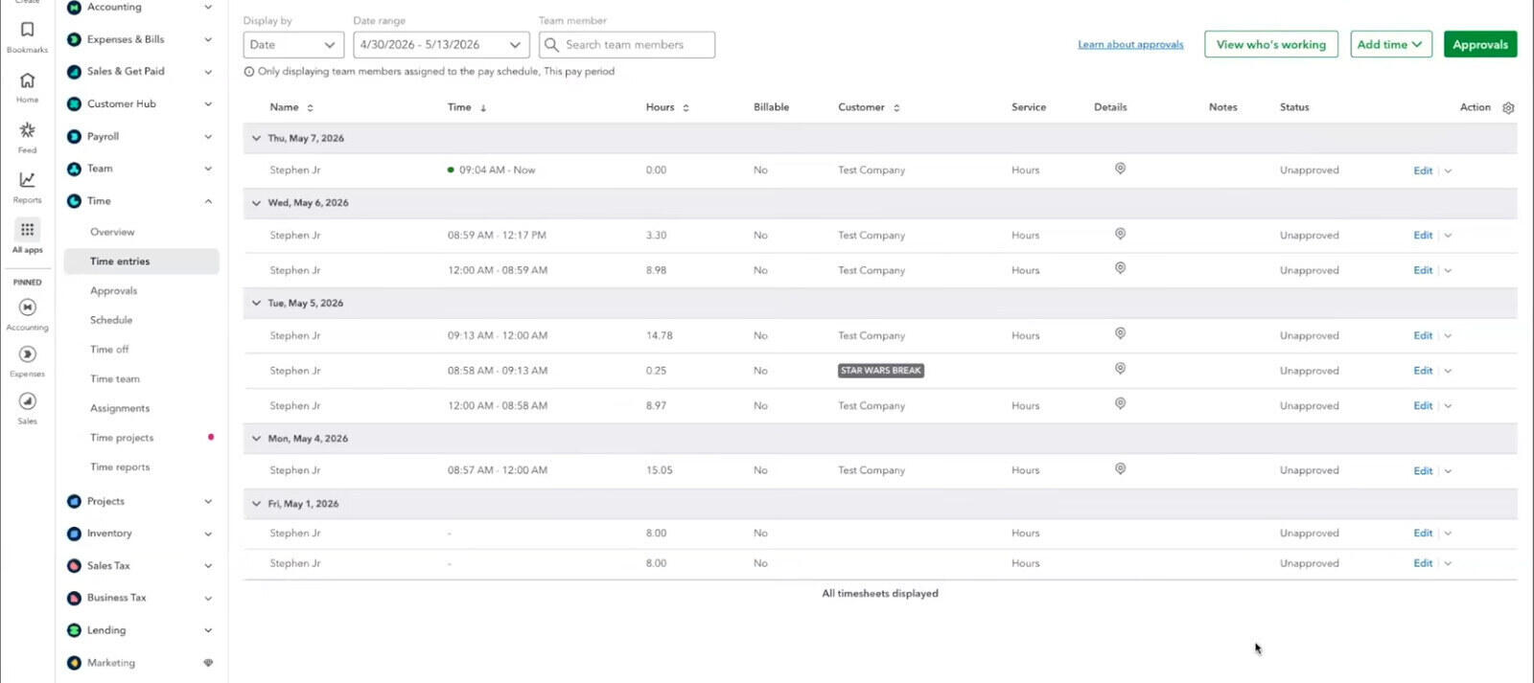Collapse the Tue, May 5, 2026 group

pos(256,303)
